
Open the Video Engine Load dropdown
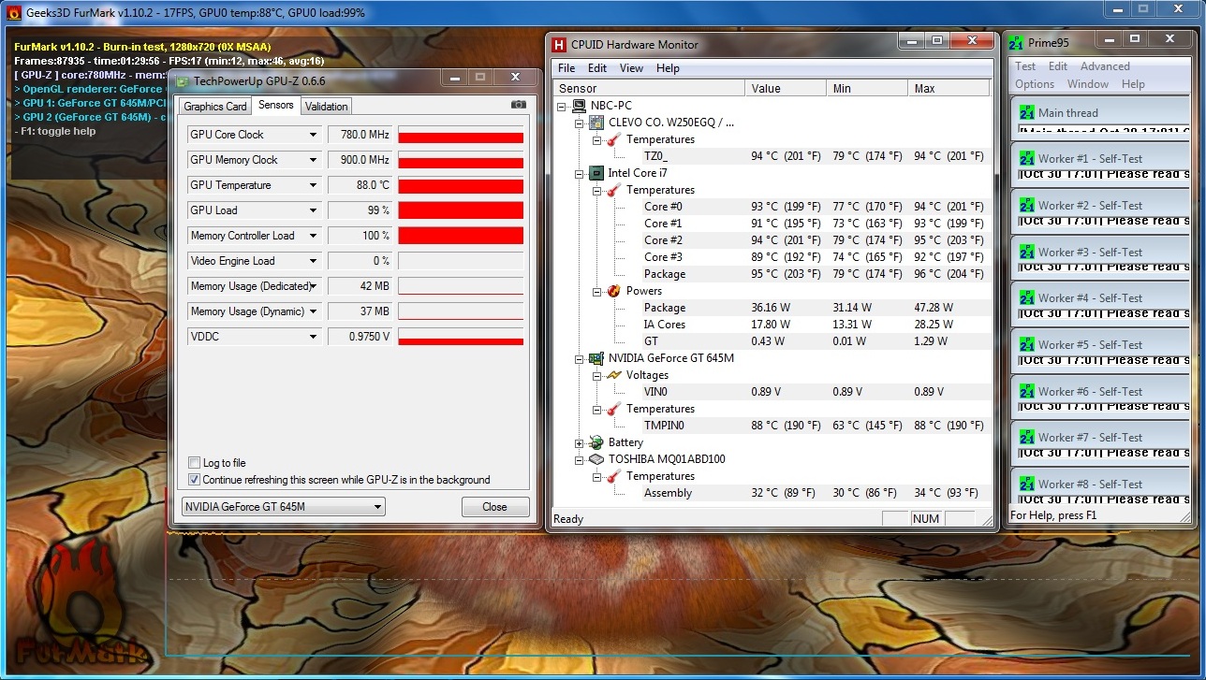(313, 261)
